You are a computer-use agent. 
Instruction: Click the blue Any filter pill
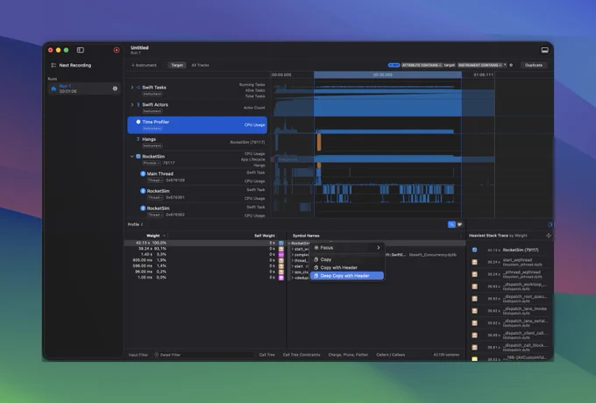pos(394,66)
